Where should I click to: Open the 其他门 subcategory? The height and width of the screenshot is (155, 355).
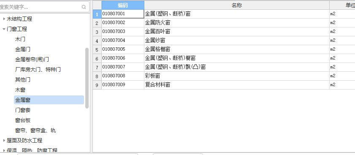(x=23, y=80)
